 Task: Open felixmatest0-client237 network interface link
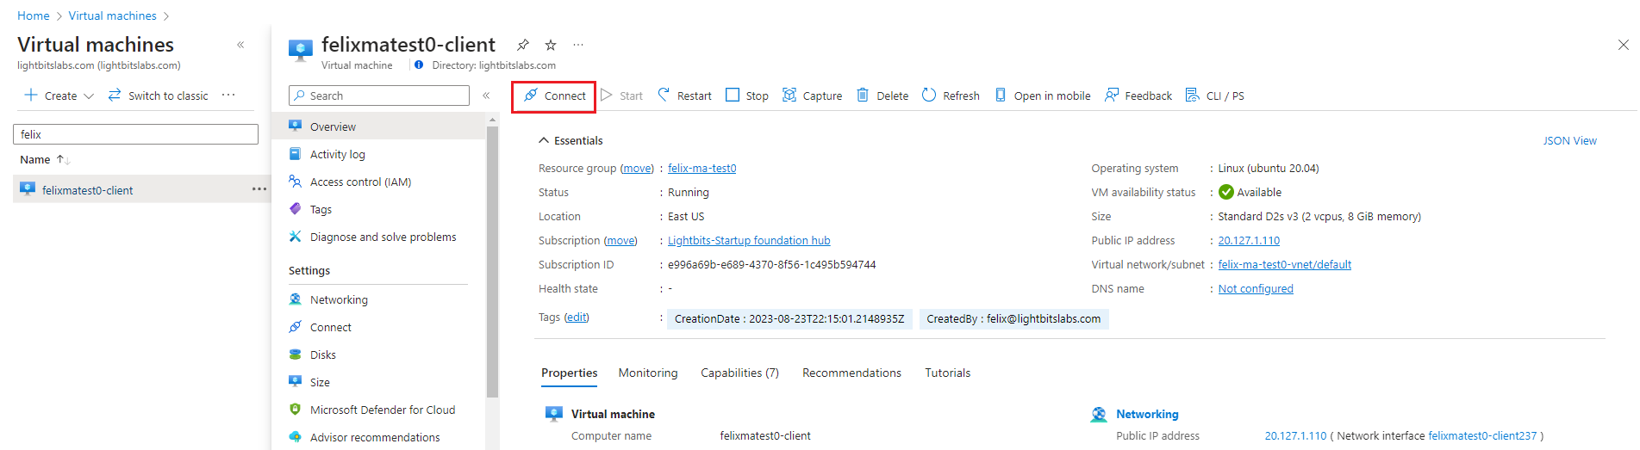point(1482,435)
